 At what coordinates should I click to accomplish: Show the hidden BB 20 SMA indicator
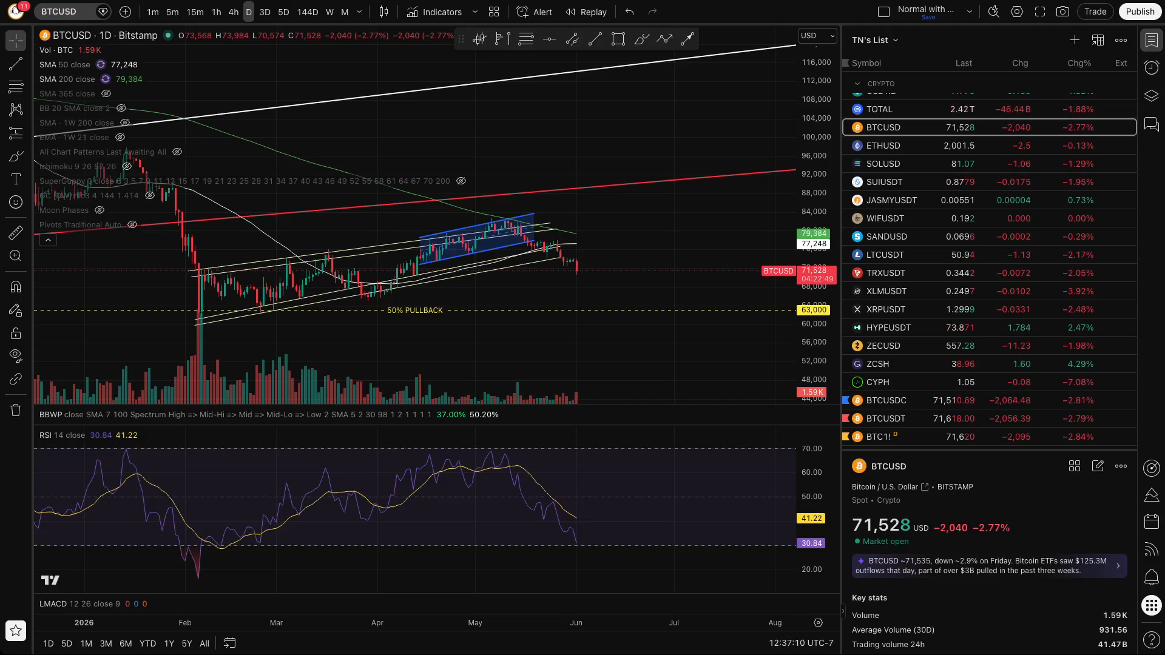121,108
